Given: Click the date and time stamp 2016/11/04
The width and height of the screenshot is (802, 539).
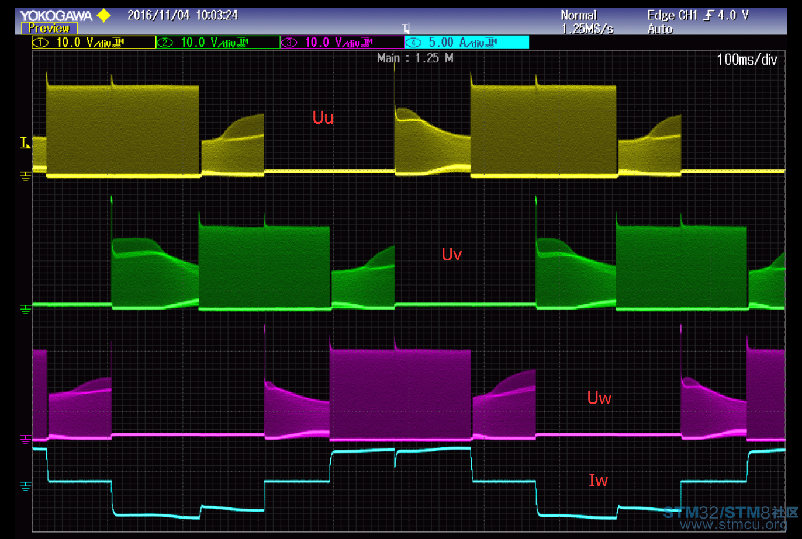Looking at the screenshot, I should point(182,15).
